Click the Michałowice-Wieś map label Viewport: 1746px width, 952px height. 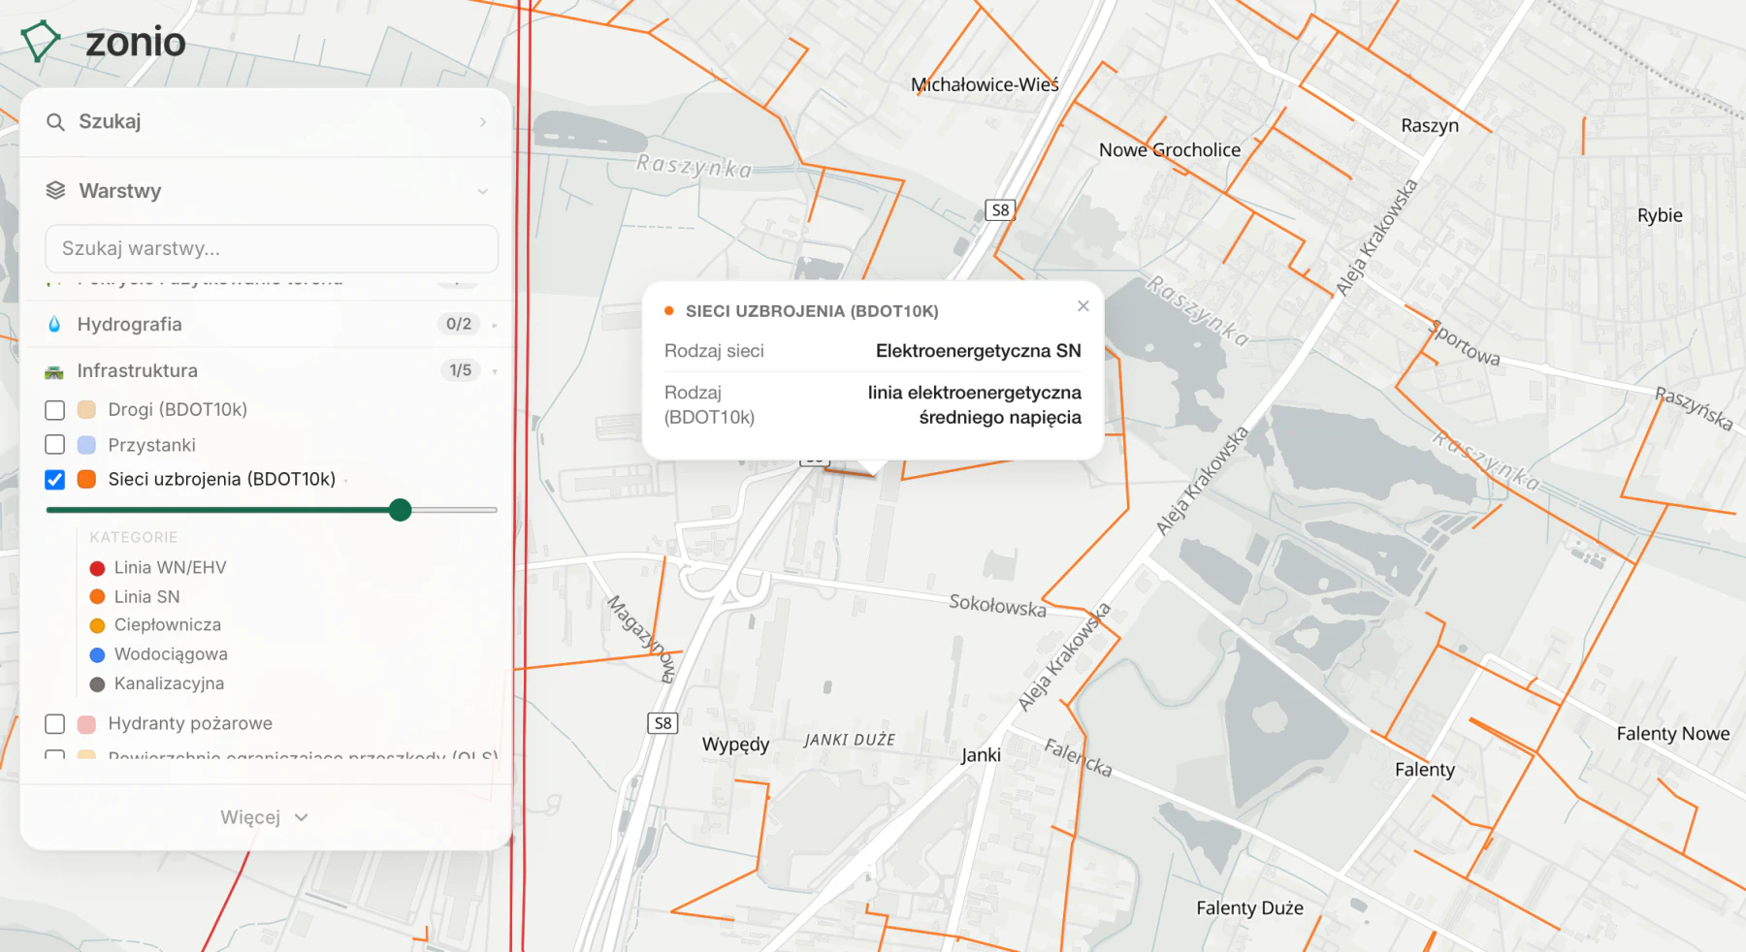(x=985, y=84)
